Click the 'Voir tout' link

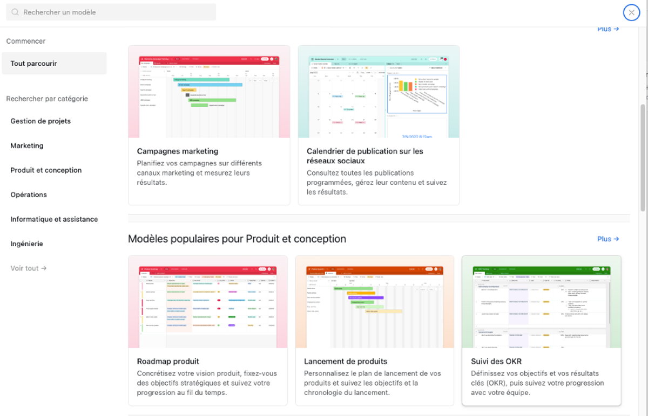coord(24,268)
